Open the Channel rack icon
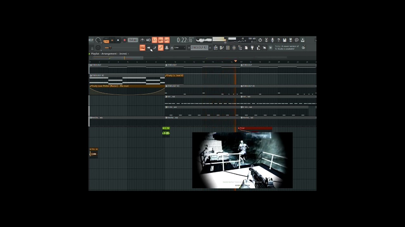This screenshot has height=227, width=405. click(228, 48)
